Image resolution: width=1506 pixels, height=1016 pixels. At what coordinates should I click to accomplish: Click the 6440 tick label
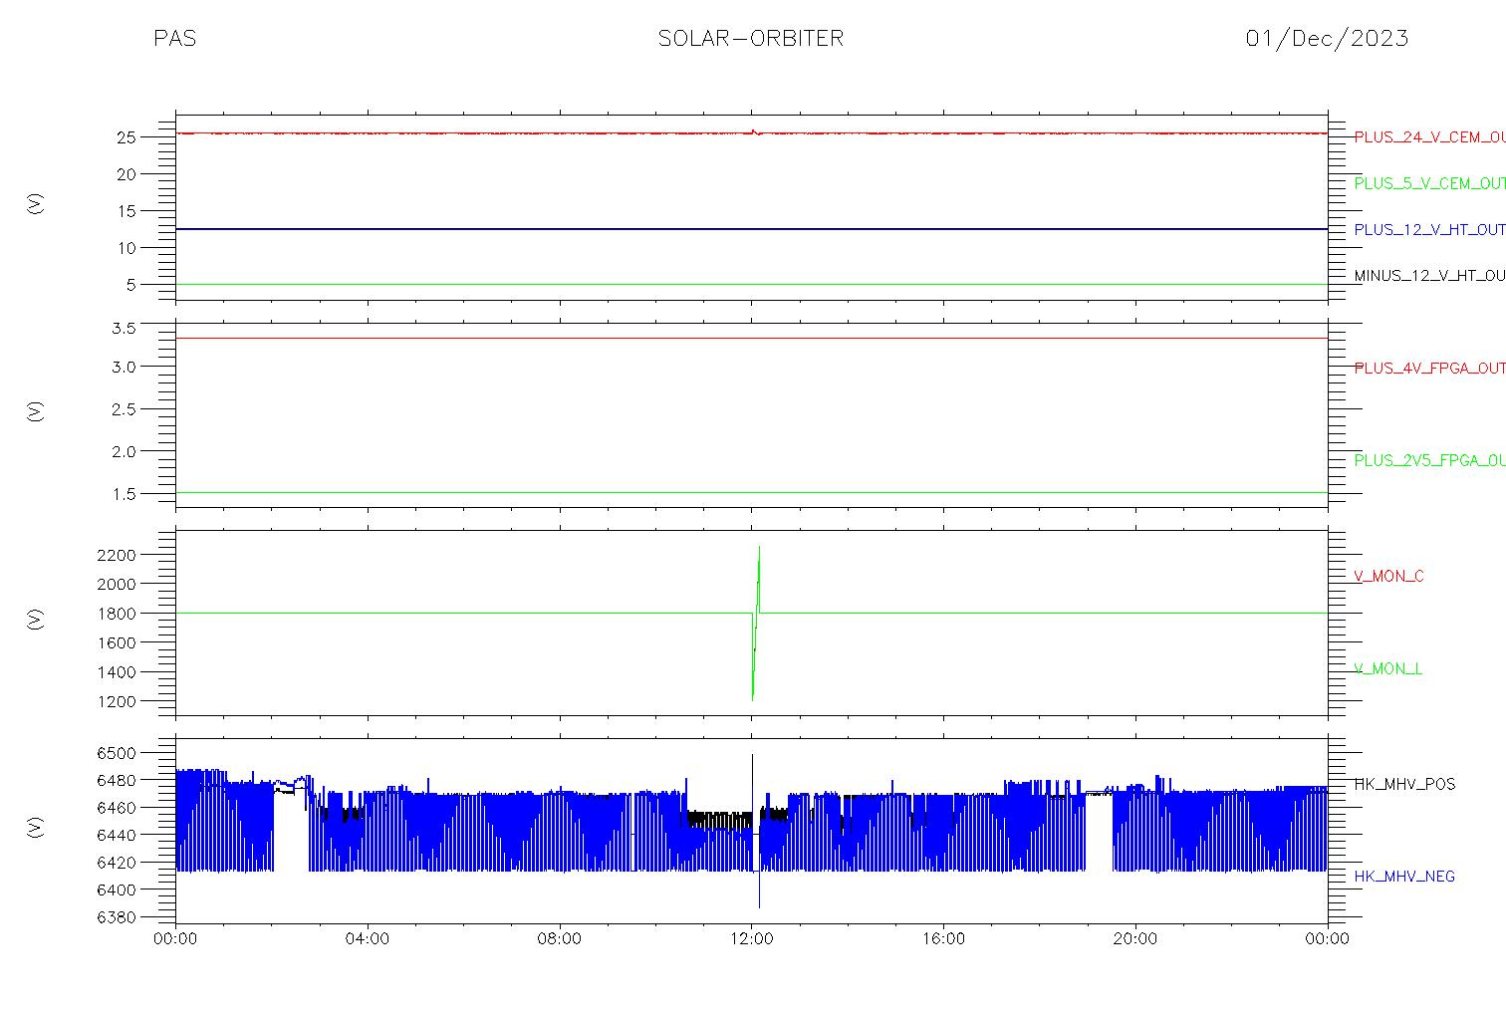coord(117,835)
